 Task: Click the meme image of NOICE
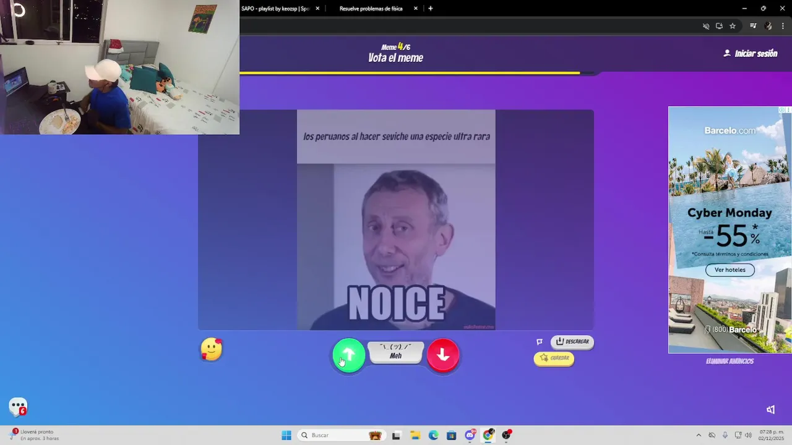[x=396, y=220]
